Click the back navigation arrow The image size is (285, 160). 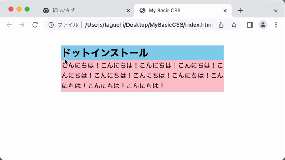(9, 25)
